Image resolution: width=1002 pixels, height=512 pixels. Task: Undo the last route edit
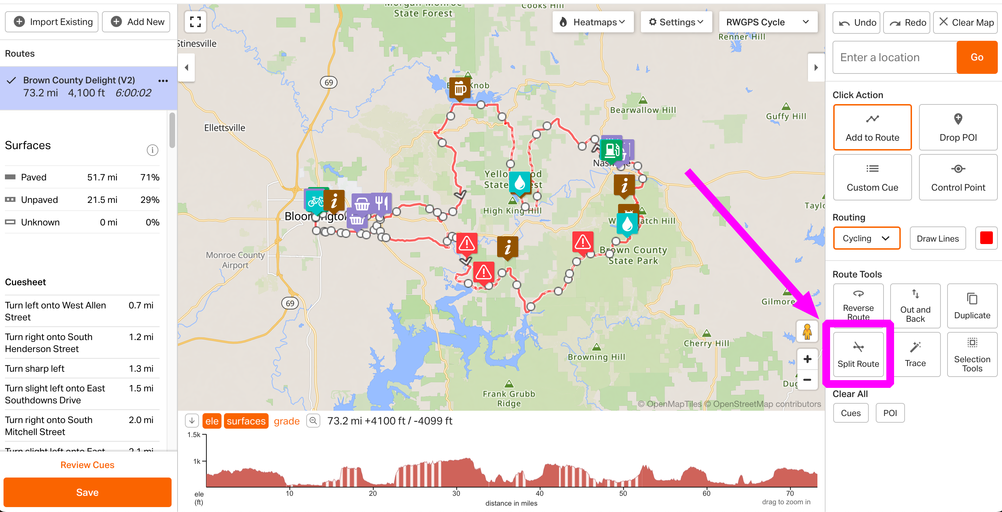coord(856,22)
